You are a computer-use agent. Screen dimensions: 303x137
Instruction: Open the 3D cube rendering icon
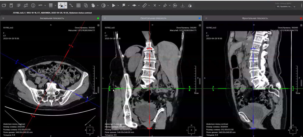[x=190, y=5]
